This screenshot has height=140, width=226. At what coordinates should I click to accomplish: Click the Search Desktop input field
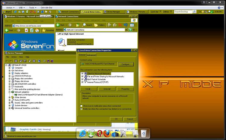[x=183, y=12]
